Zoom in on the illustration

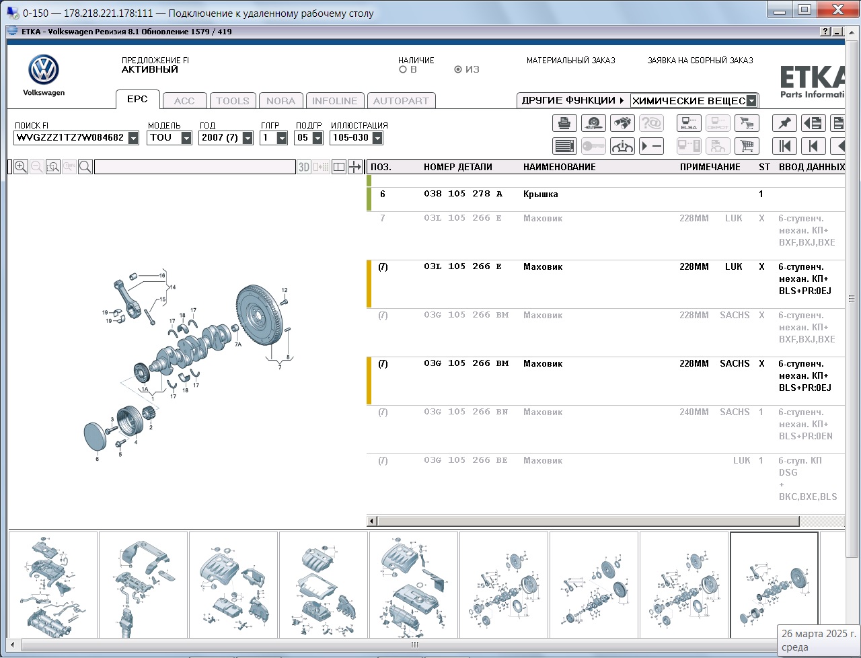click(21, 167)
